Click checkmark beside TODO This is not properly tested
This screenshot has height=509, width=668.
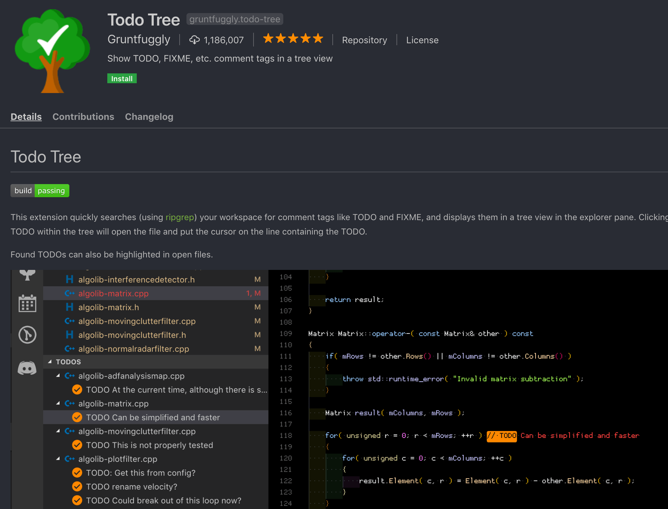(x=77, y=445)
